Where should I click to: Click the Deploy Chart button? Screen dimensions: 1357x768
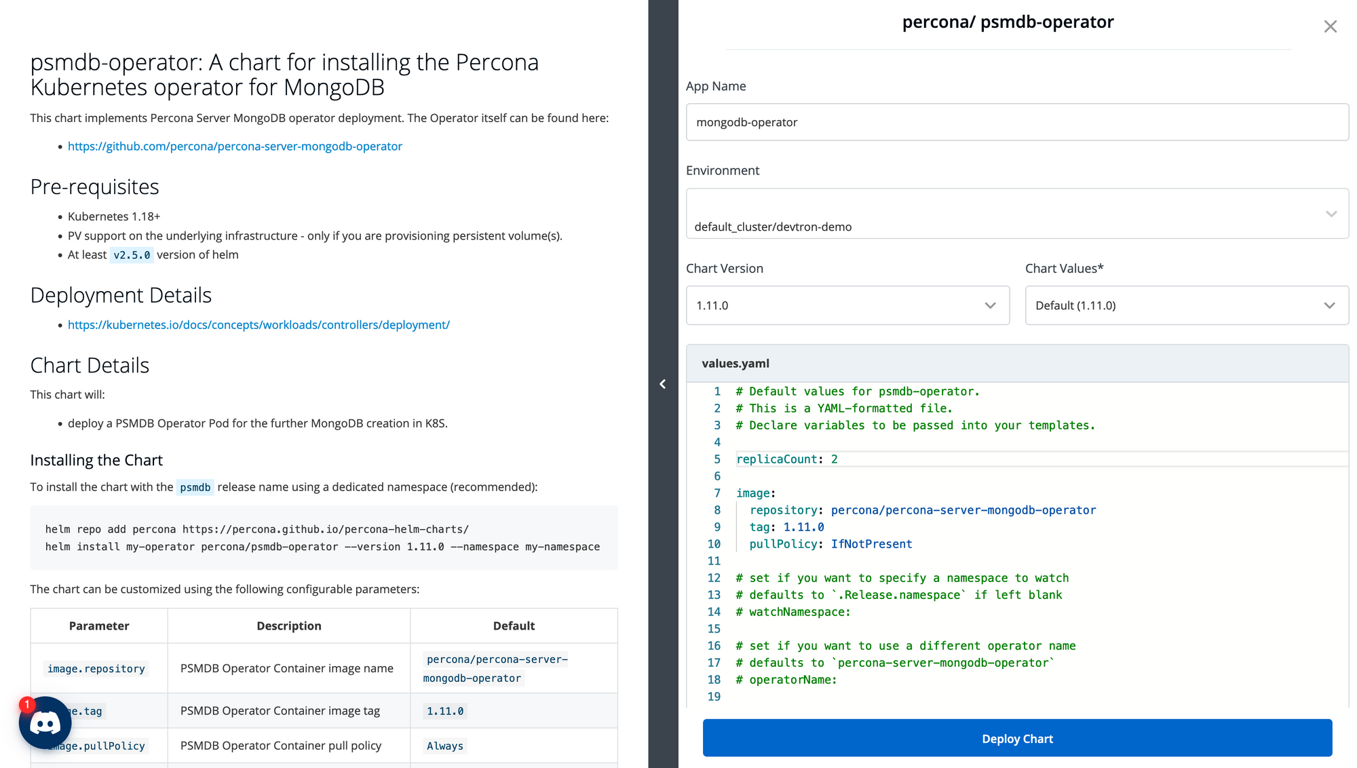click(x=1017, y=738)
